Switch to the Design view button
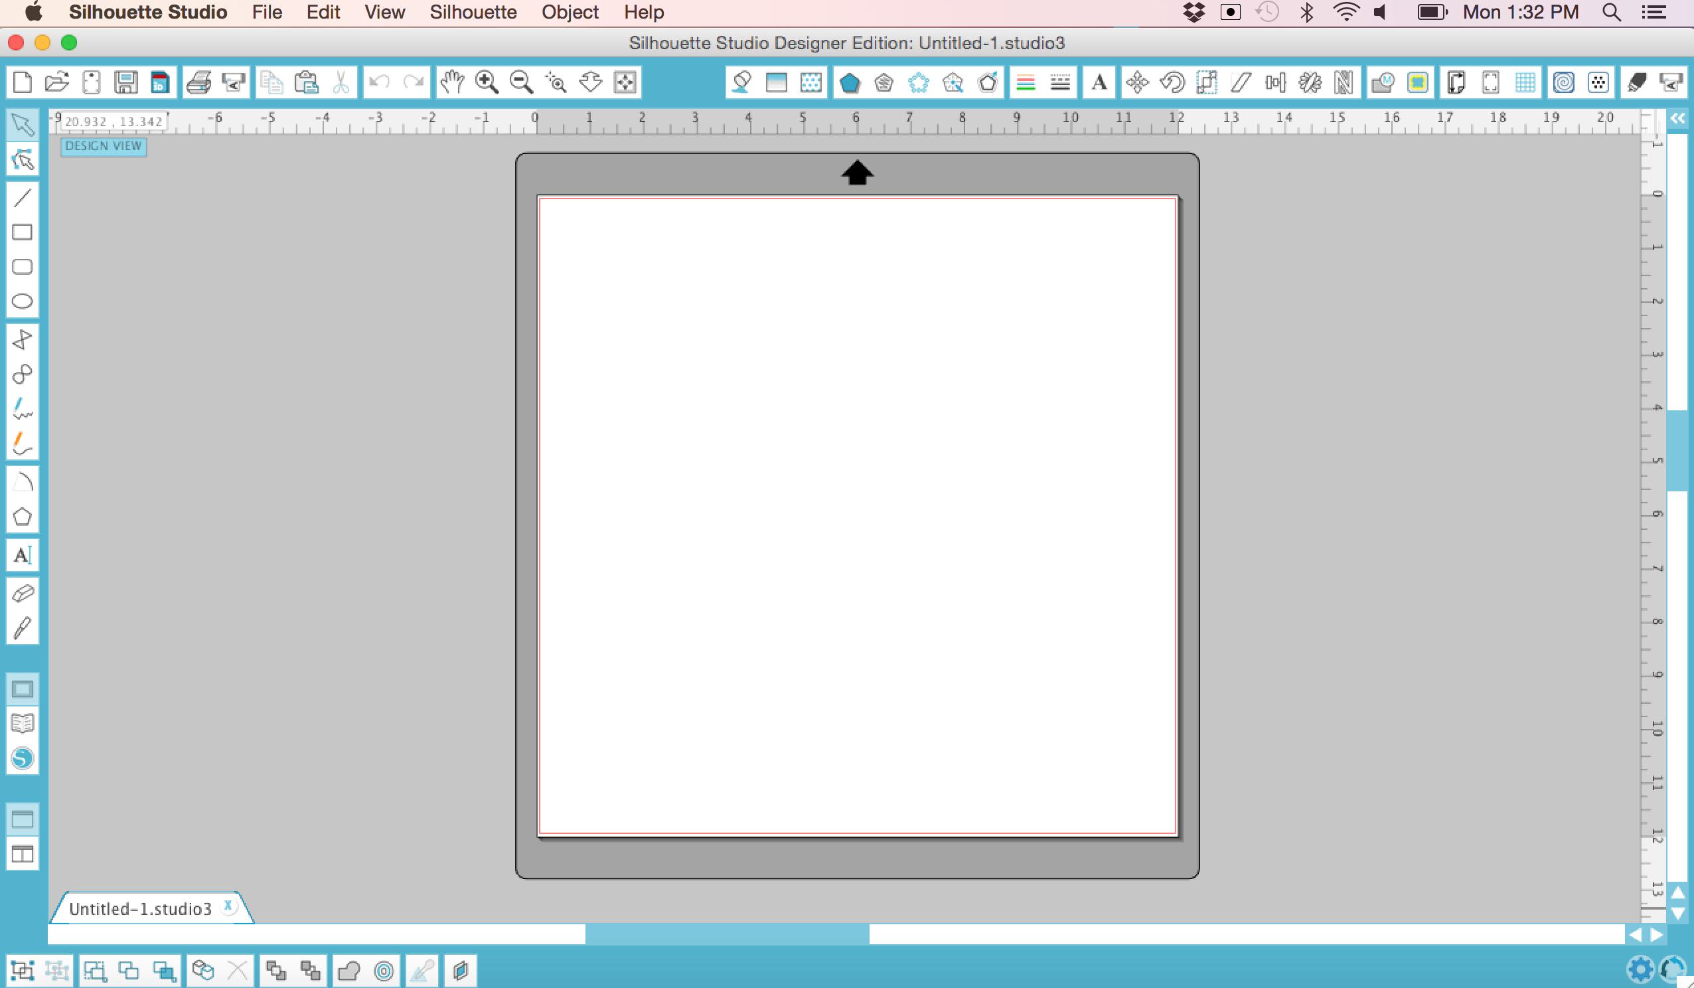Viewport: 1694px width, 988px height. 22,689
